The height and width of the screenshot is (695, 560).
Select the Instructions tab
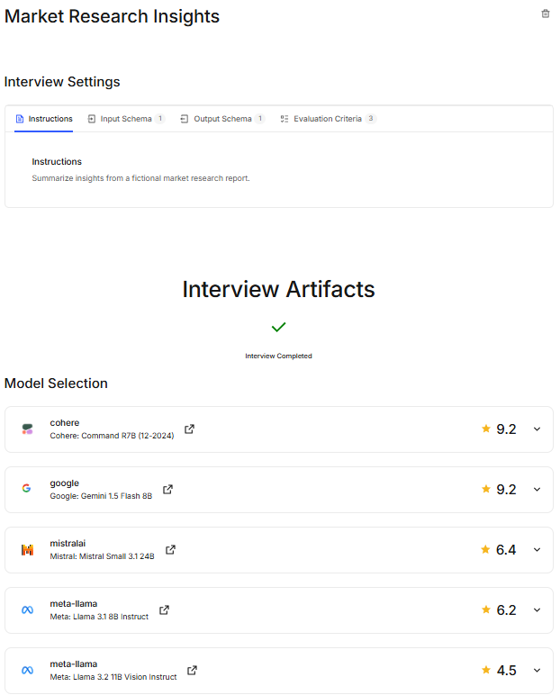[44, 119]
